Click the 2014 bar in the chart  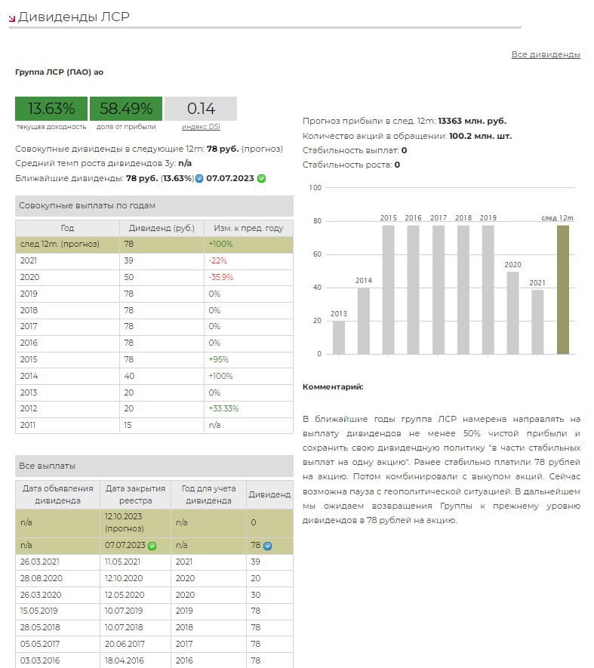pos(364,321)
